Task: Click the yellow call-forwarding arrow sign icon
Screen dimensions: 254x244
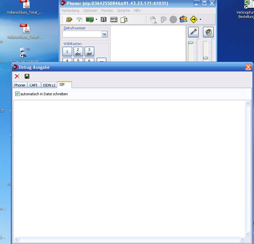Action: click(x=194, y=20)
